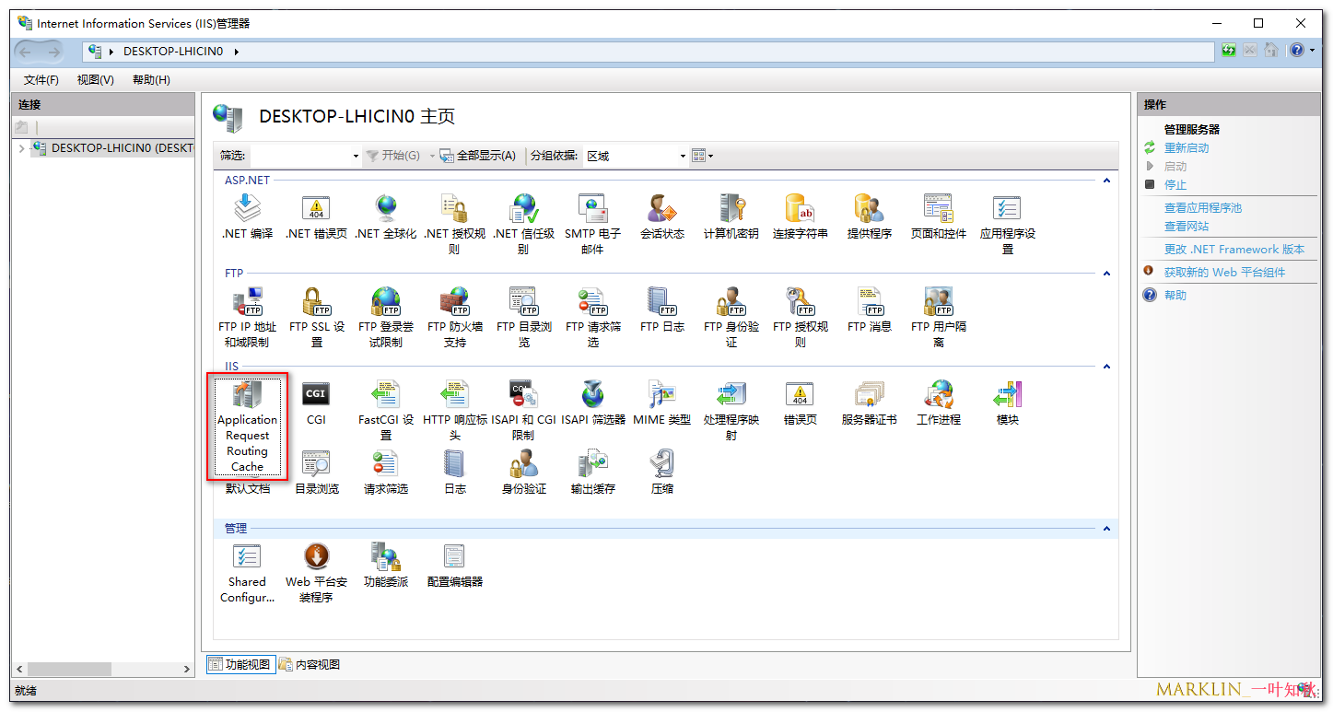
Task: Open 模块 feature icon
Action: 1008,403
